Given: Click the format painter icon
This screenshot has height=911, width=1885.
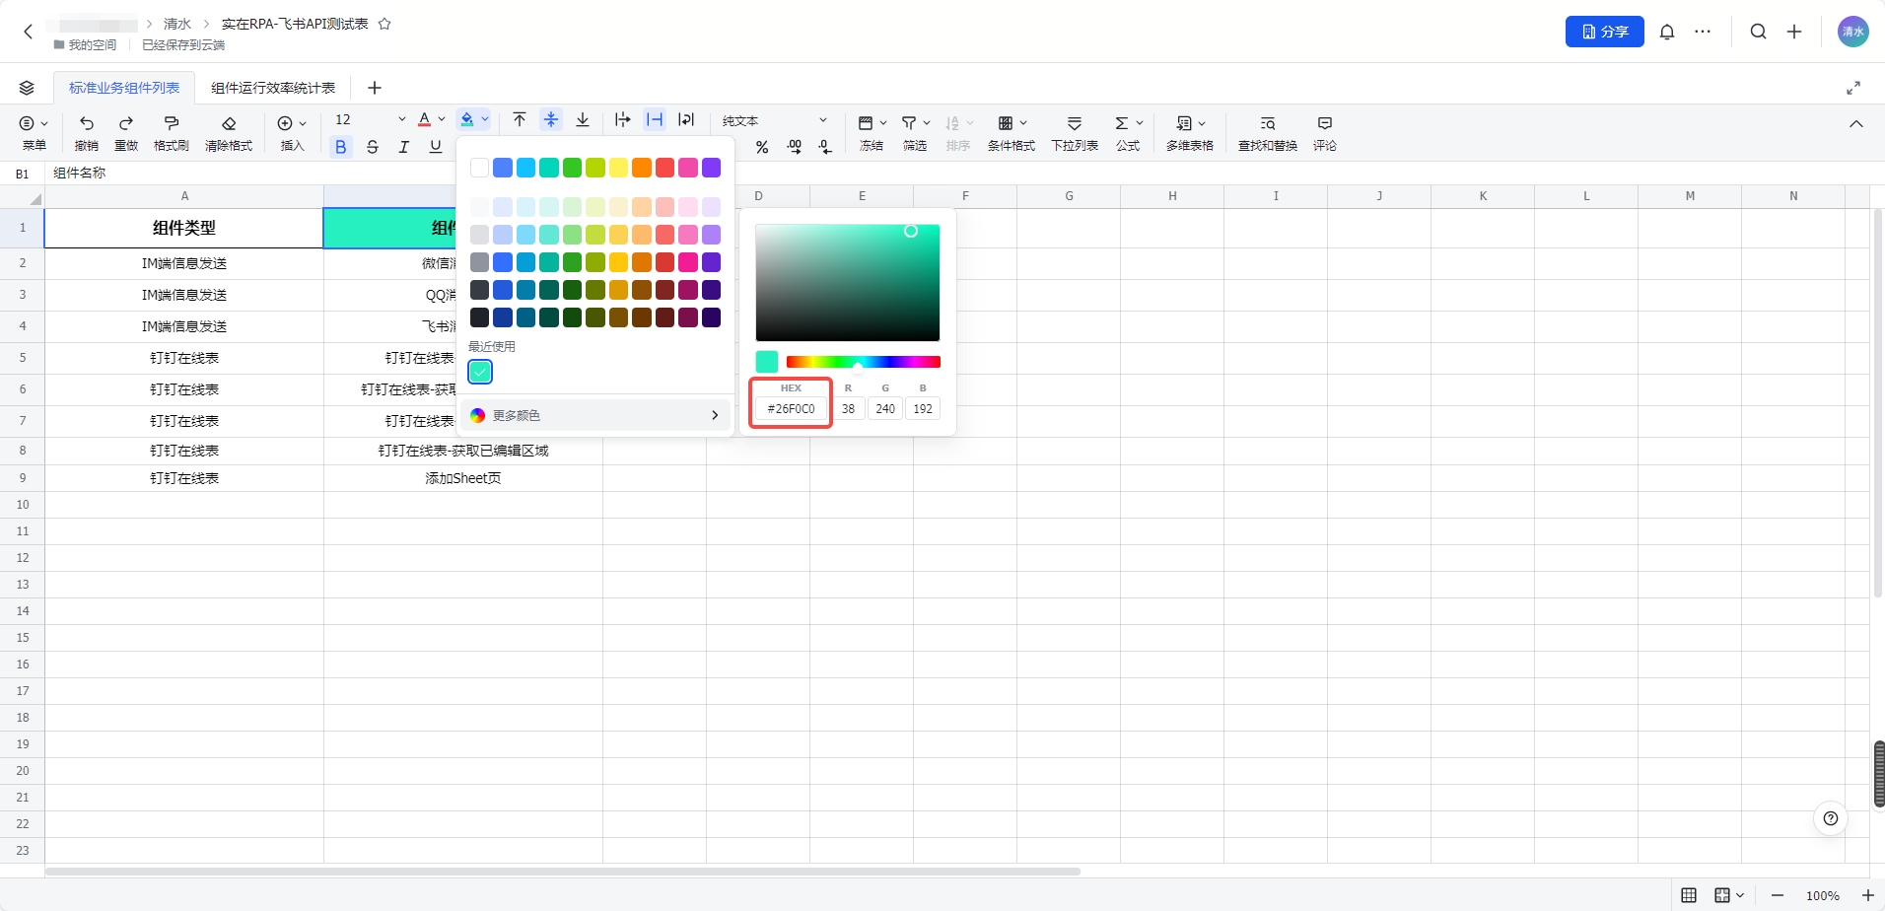Looking at the screenshot, I should click(171, 123).
